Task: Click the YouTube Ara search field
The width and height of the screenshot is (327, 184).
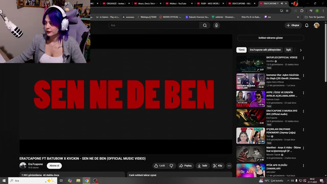Action: (x=154, y=25)
